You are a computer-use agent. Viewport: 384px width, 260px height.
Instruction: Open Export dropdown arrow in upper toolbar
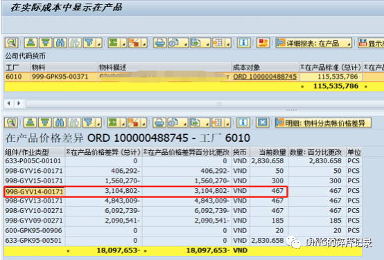coord(208,44)
